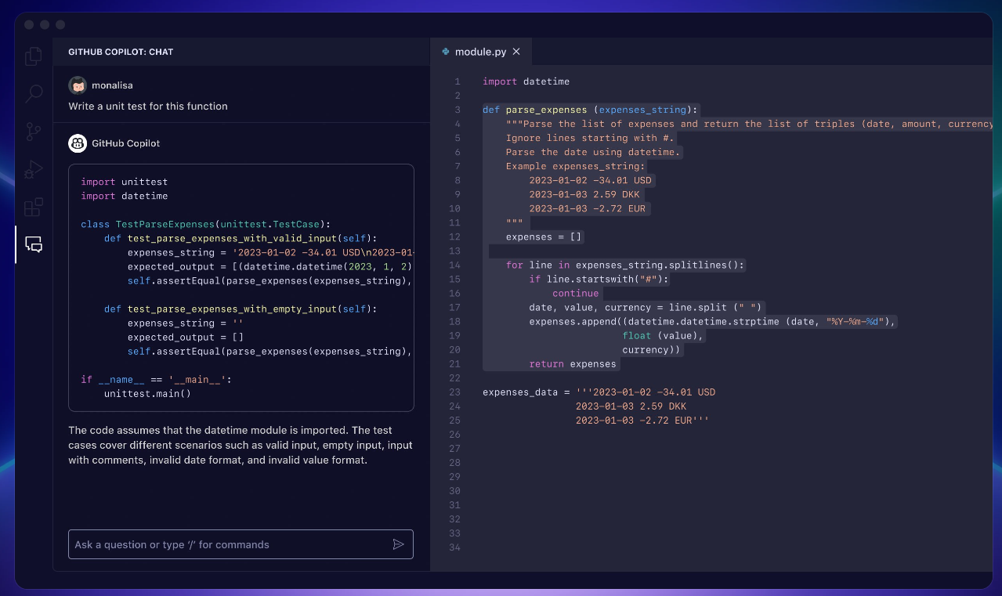Click '2023-01-03 2.59 DKK' on editor line 9

584,194
